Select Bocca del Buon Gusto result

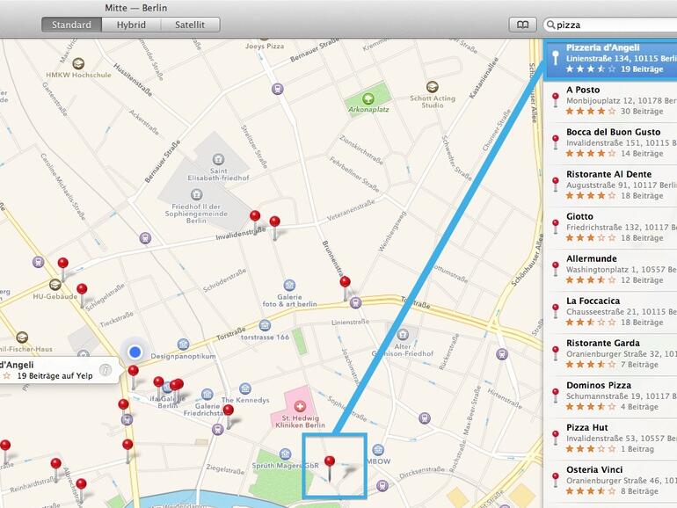pos(610,143)
